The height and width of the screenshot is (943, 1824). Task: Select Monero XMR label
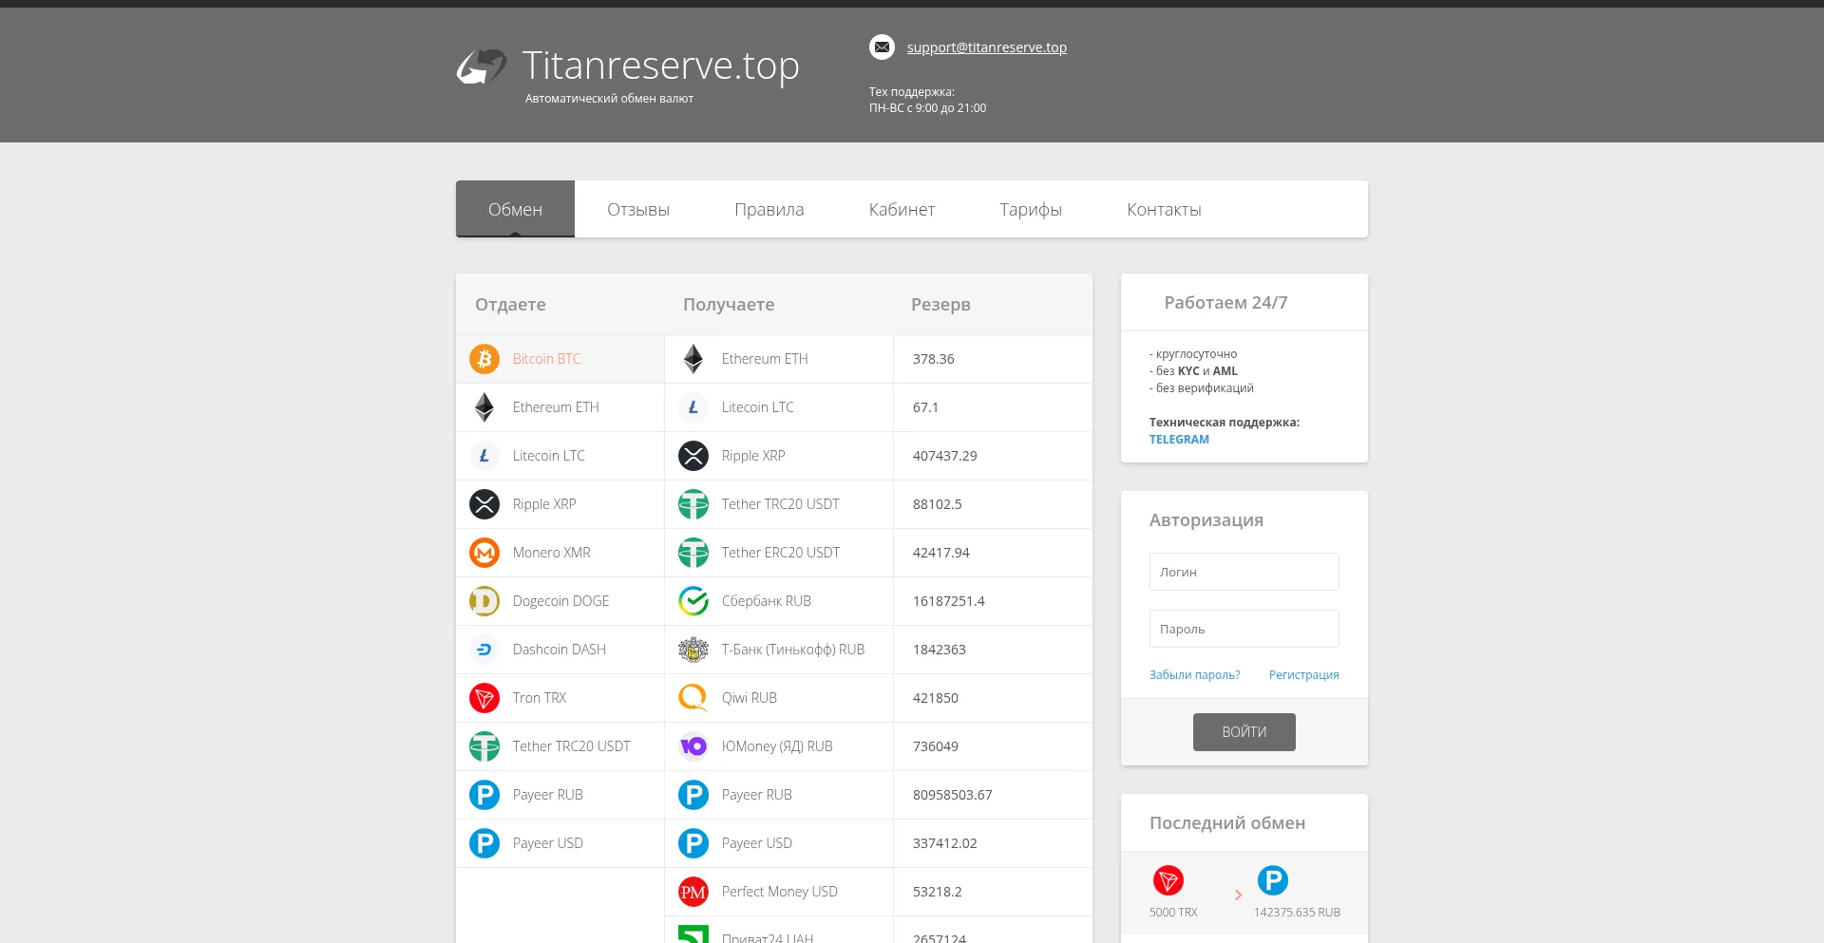(x=552, y=553)
